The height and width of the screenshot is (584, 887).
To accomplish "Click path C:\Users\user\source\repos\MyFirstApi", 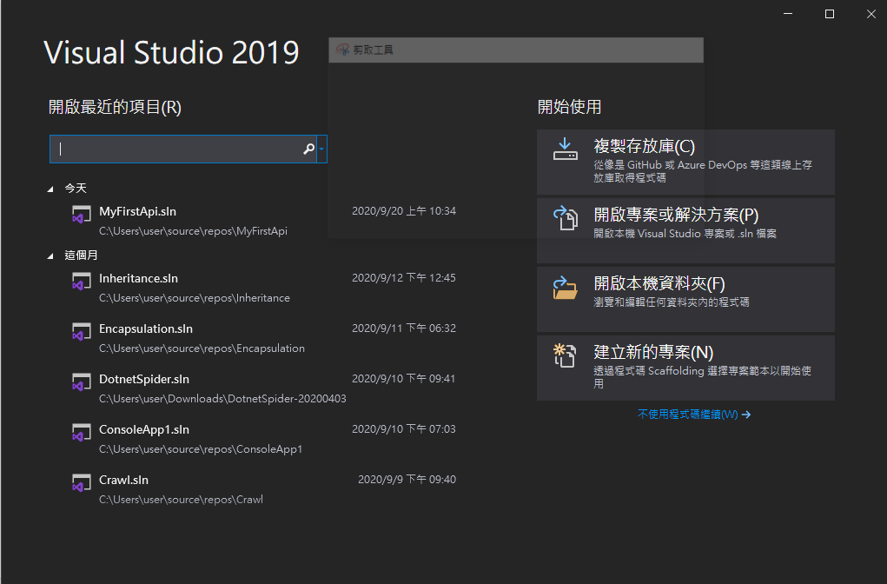I will [193, 231].
